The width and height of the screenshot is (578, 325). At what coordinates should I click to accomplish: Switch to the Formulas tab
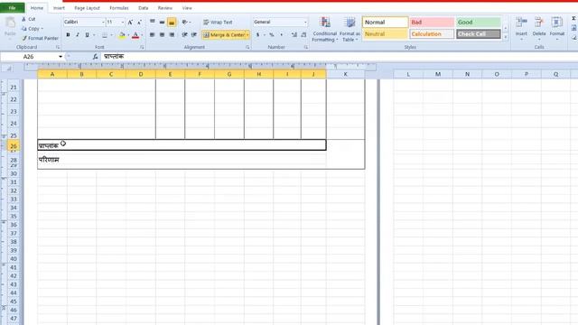119,8
